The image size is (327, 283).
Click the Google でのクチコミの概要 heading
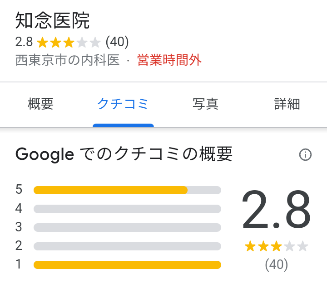pyautogui.click(x=124, y=155)
